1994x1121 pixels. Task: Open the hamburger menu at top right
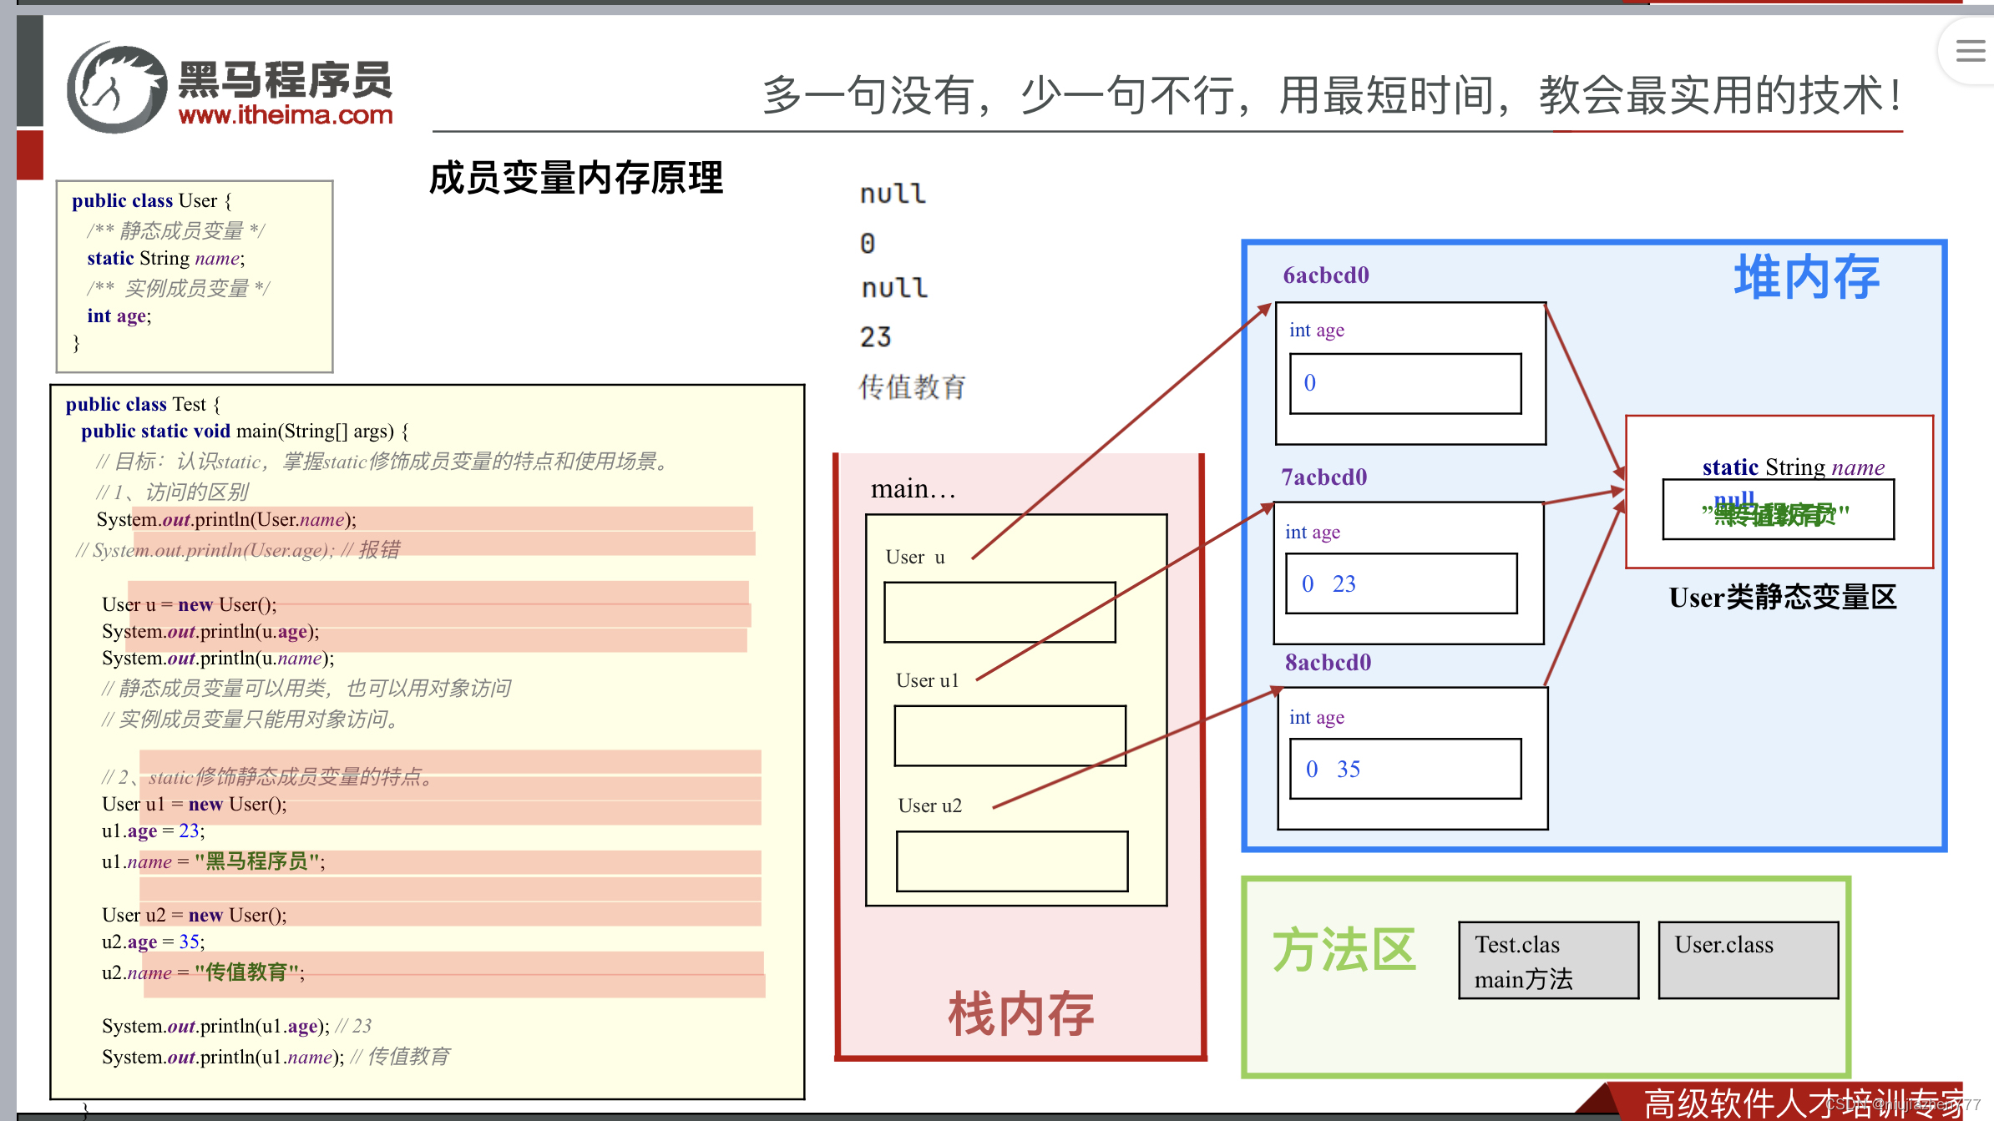point(1970,52)
